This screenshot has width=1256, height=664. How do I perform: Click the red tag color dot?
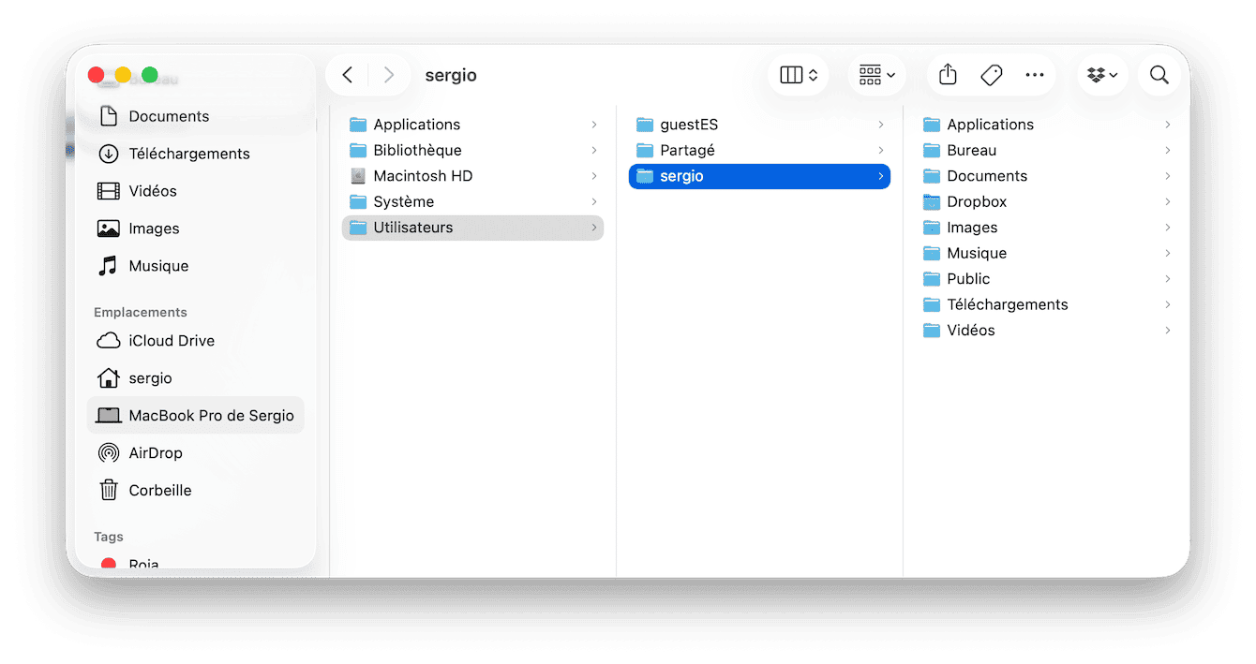click(x=109, y=564)
